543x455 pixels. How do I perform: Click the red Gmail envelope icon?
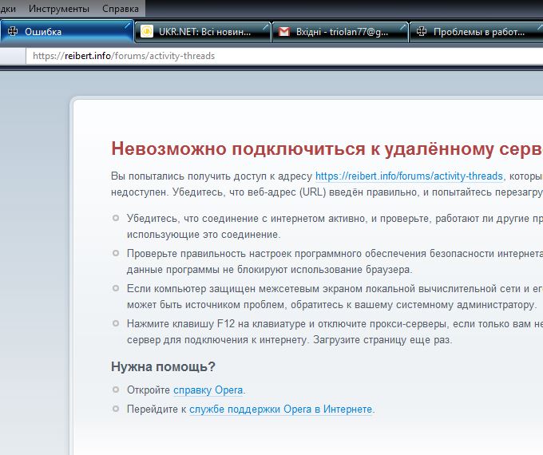point(283,32)
